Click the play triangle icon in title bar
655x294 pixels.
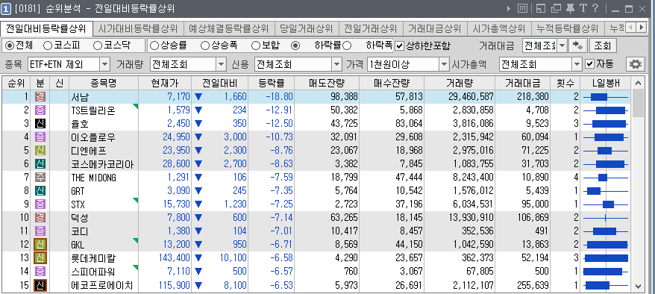(x=508, y=8)
